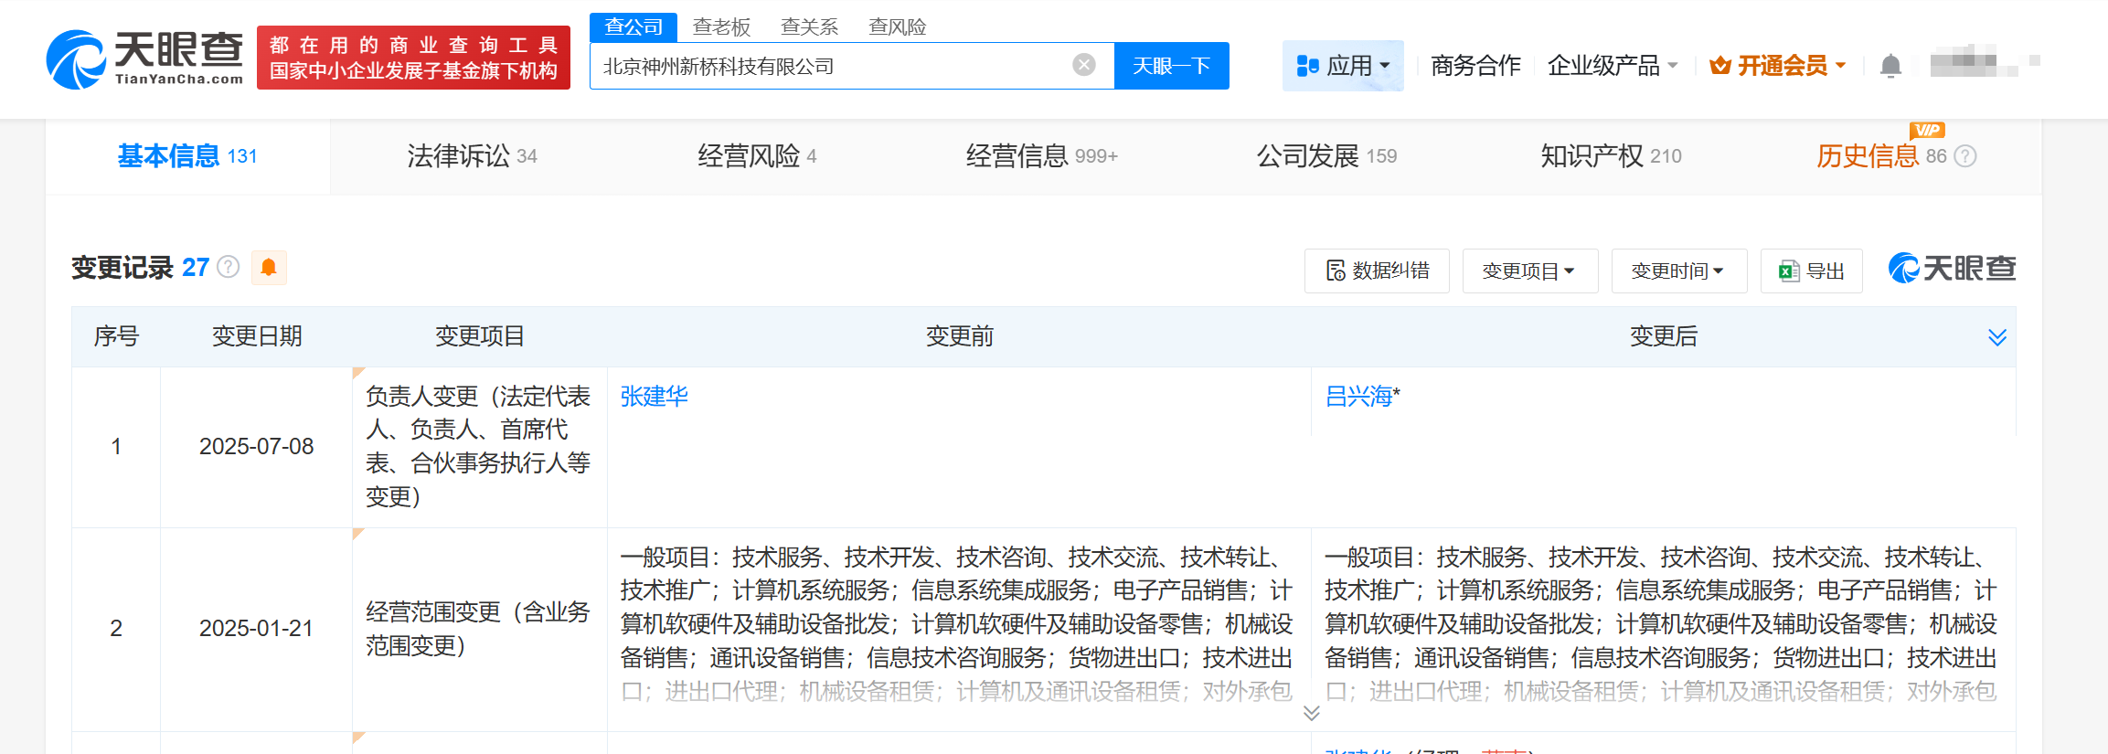Open the 应用 dropdown menu

(1343, 66)
